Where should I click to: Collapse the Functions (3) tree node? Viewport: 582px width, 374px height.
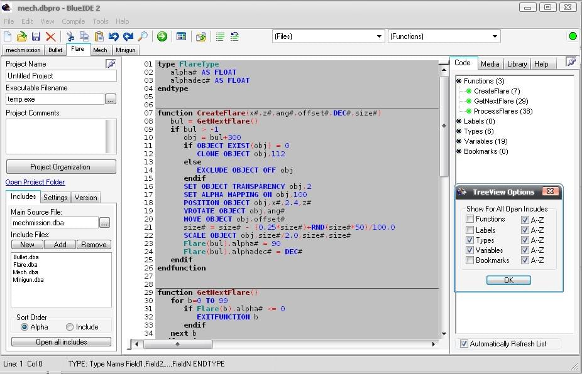[459, 81]
